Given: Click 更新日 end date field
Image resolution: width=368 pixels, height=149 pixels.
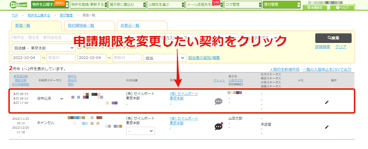Looking at the screenshot, I should (x=127, y=58).
